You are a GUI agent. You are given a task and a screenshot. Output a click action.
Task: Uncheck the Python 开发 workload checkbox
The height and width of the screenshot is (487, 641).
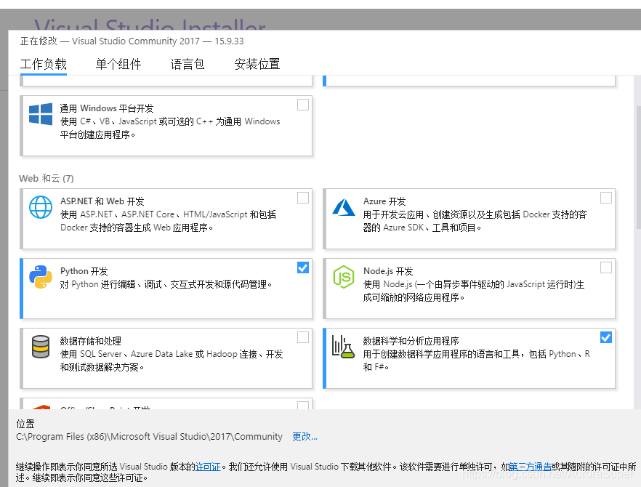[x=303, y=267]
